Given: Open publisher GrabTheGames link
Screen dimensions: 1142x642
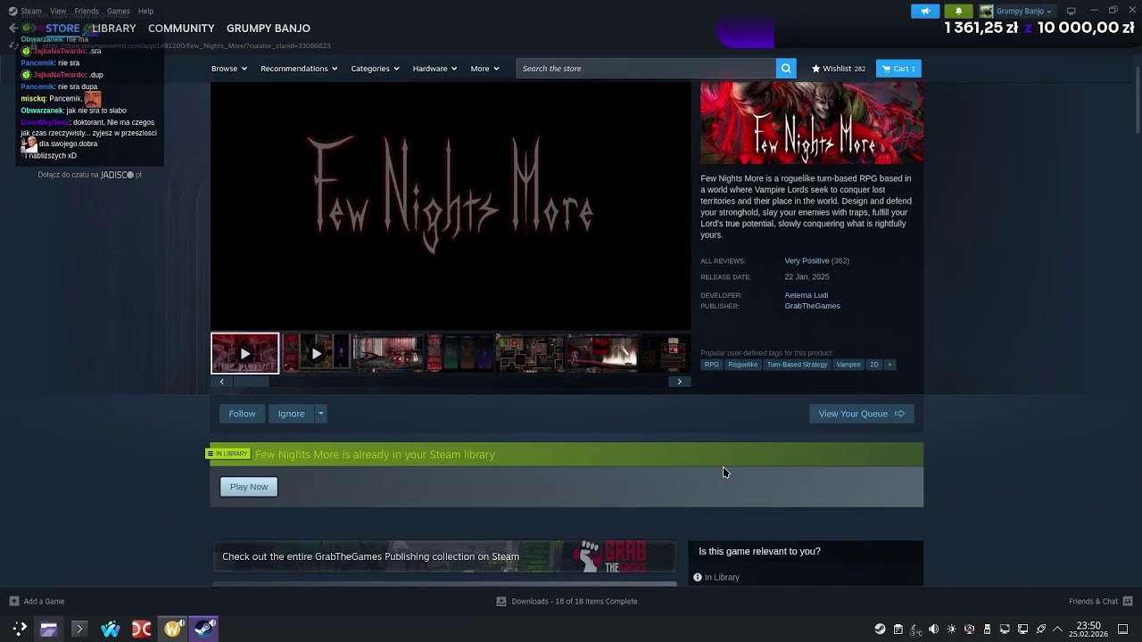Looking at the screenshot, I should pyautogui.click(x=812, y=306).
